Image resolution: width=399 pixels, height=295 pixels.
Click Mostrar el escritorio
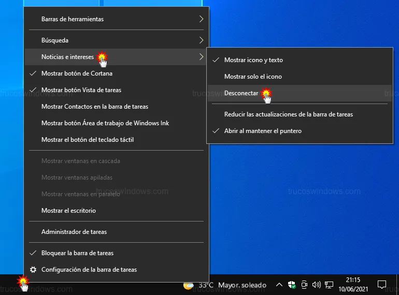point(68,211)
